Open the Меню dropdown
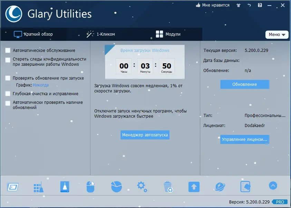291x208 pixels. click(277, 35)
